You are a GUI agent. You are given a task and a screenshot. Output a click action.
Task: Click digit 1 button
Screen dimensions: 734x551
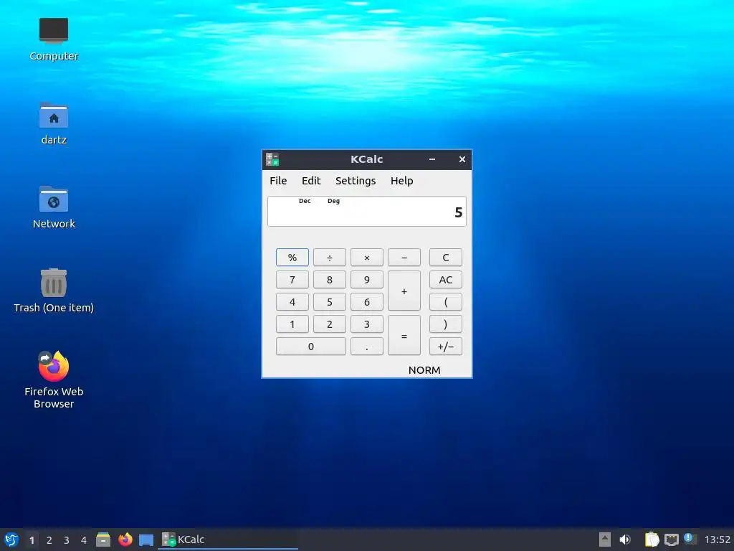coord(292,324)
